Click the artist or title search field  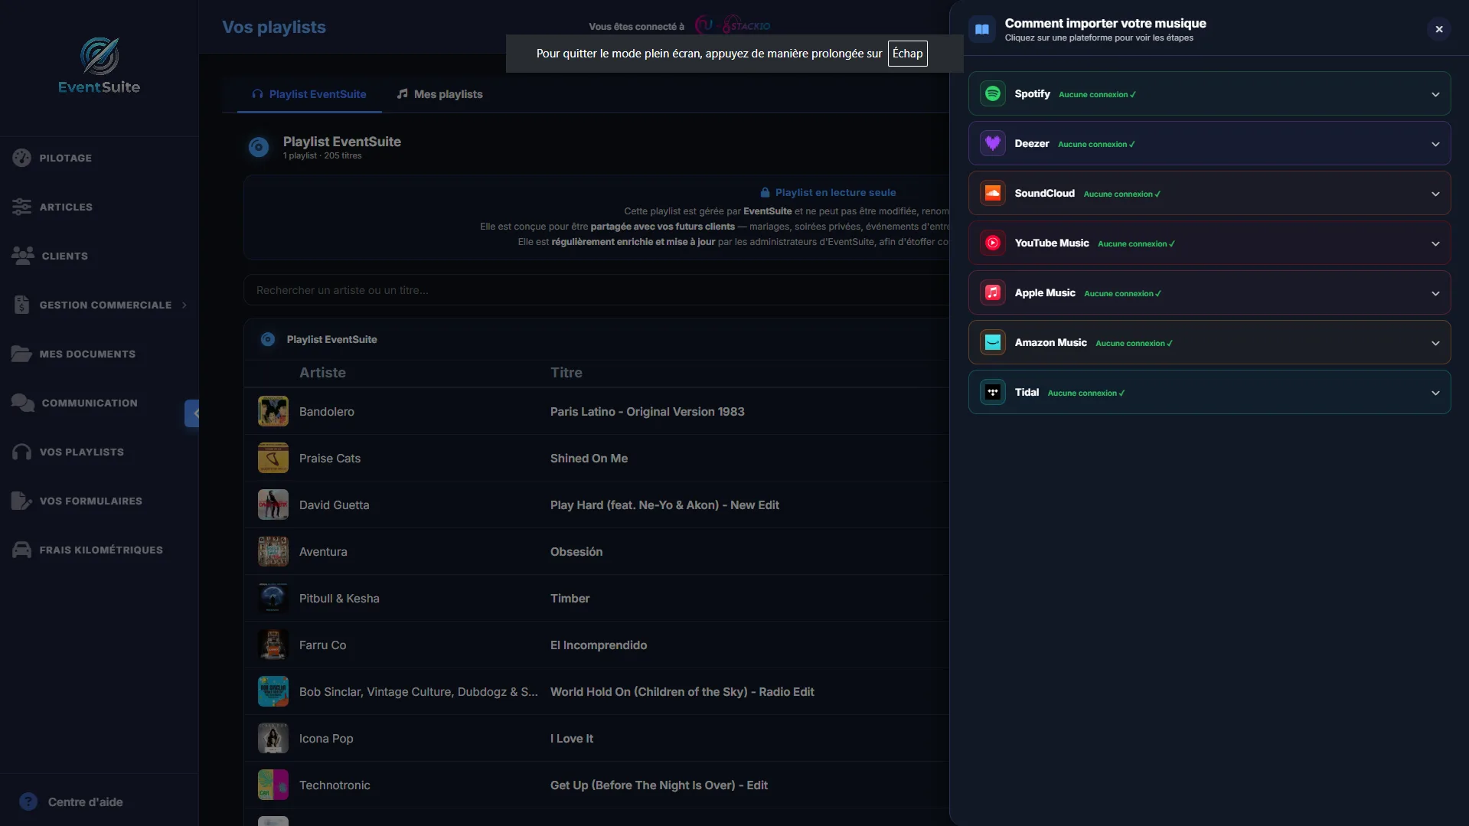[x=597, y=290]
